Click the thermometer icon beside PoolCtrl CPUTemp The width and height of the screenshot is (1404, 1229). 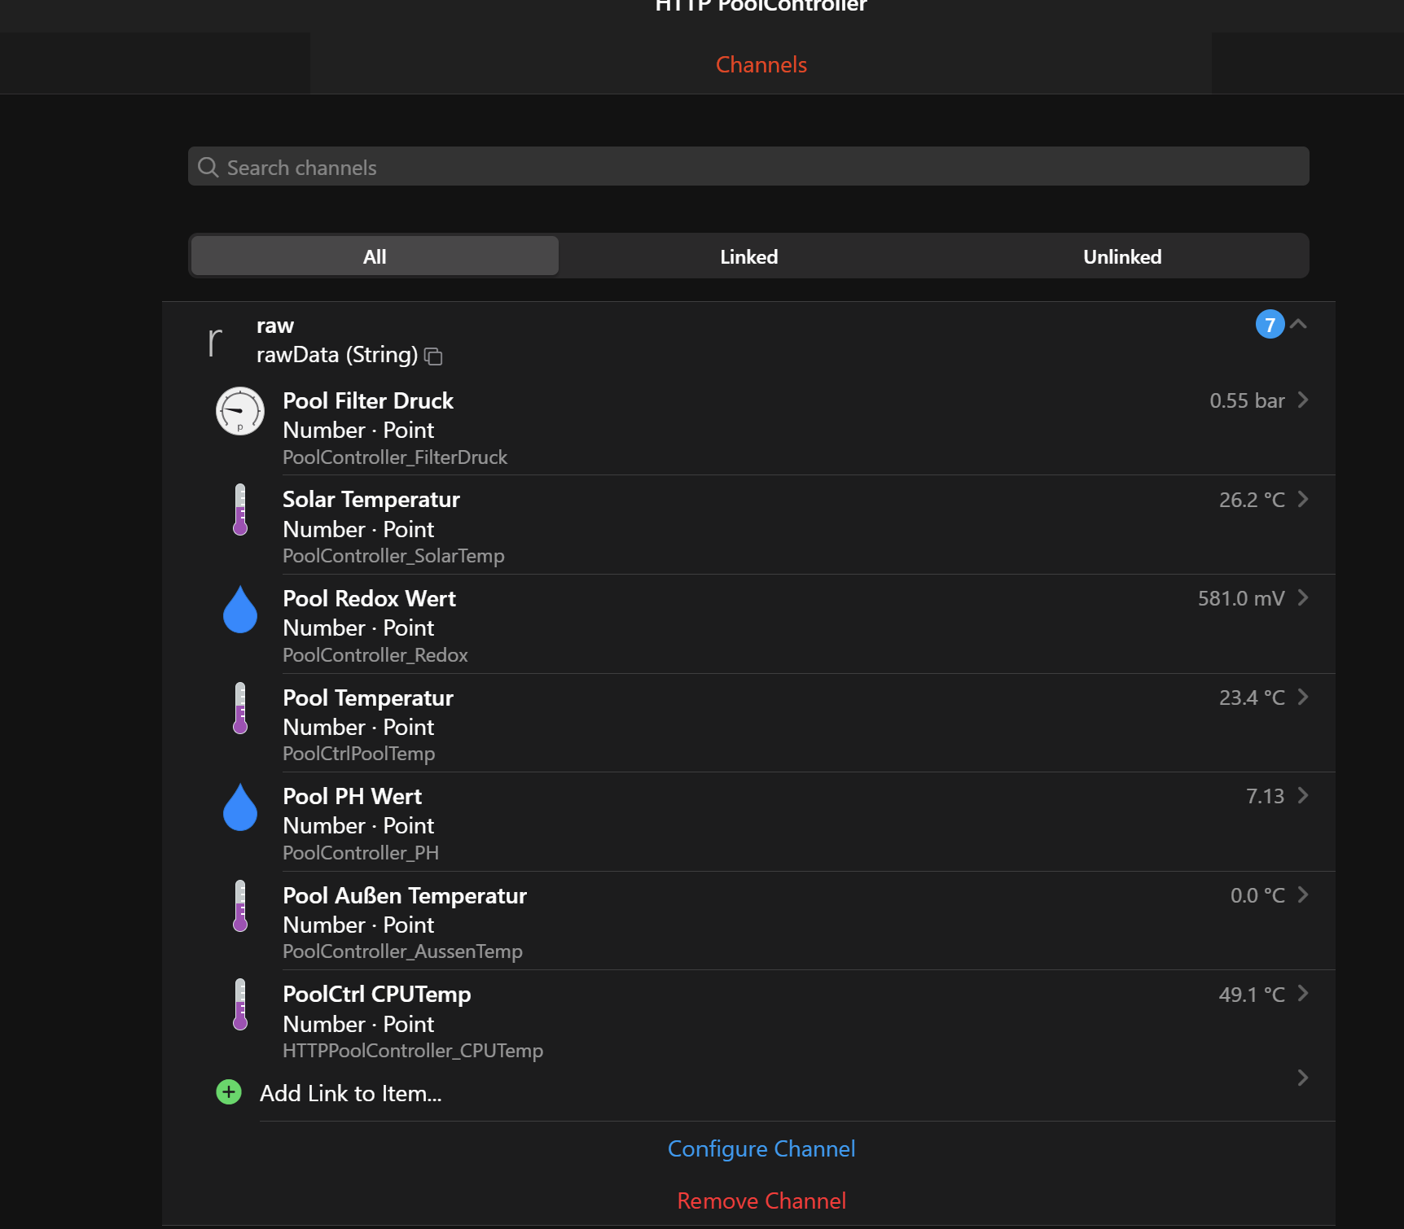239,1004
